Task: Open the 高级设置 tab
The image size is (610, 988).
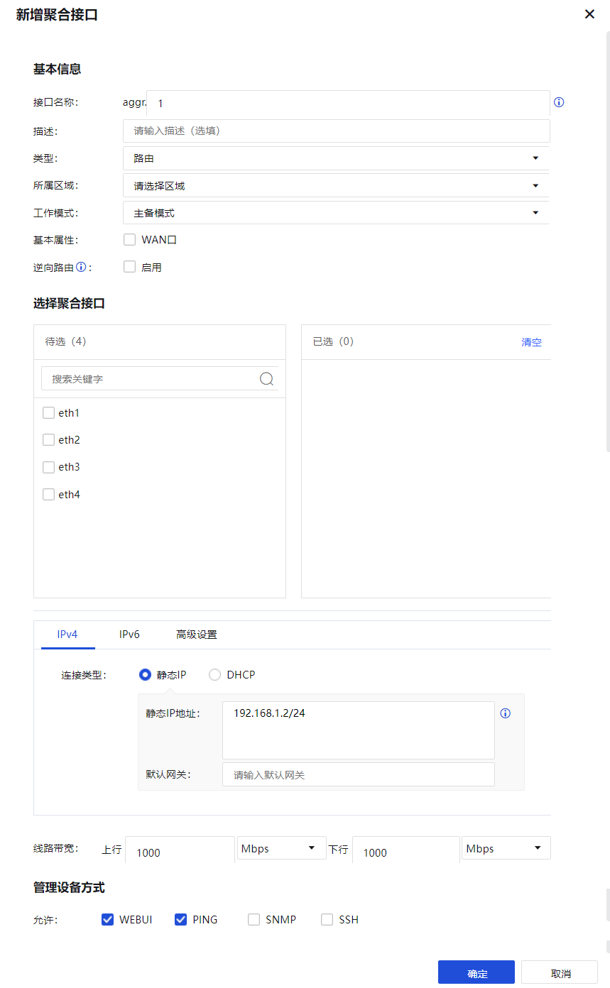Action: tap(197, 635)
